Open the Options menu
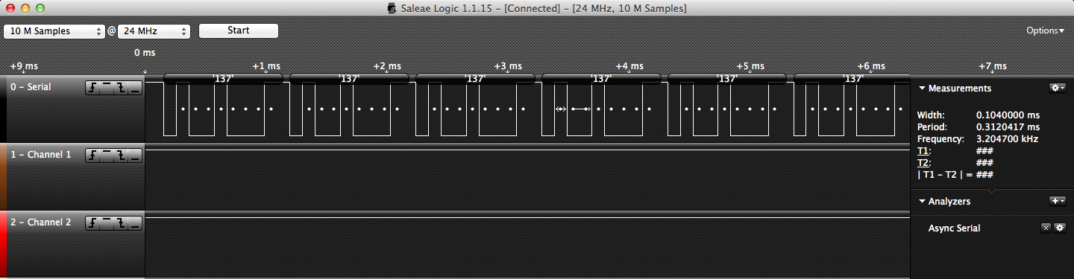1074x279 pixels. [x=1046, y=31]
